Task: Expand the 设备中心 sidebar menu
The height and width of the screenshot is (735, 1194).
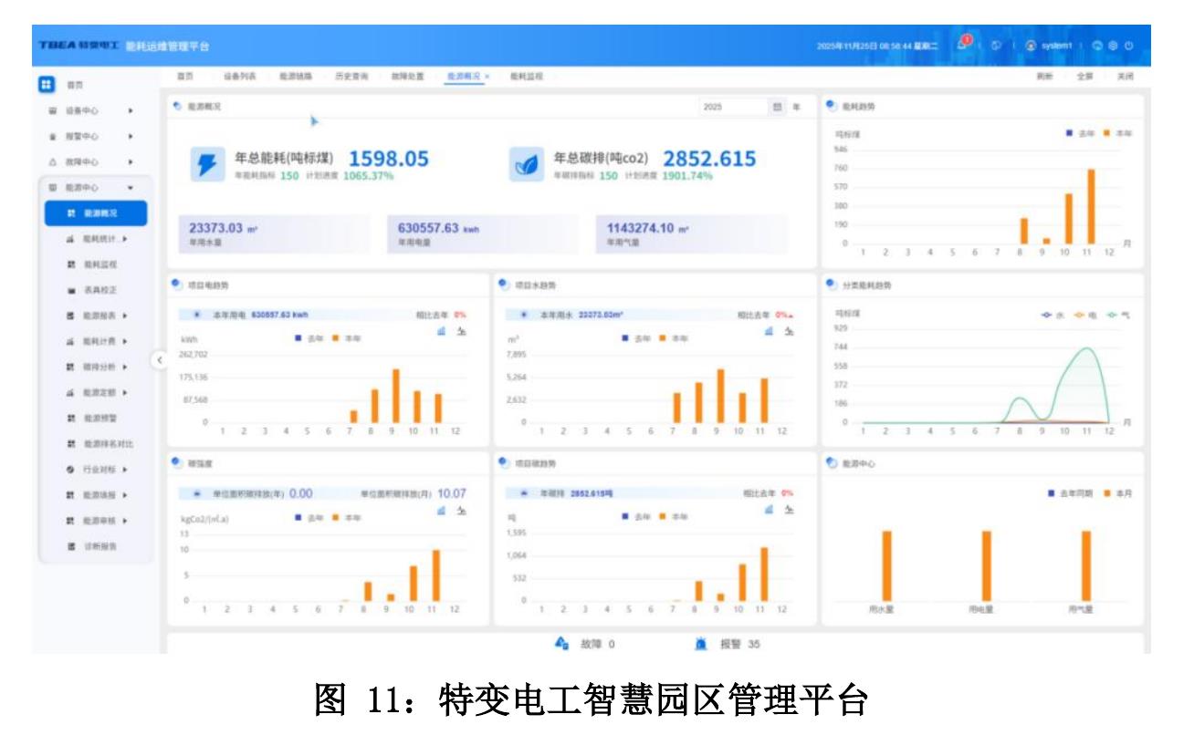Action: tap(131, 110)
